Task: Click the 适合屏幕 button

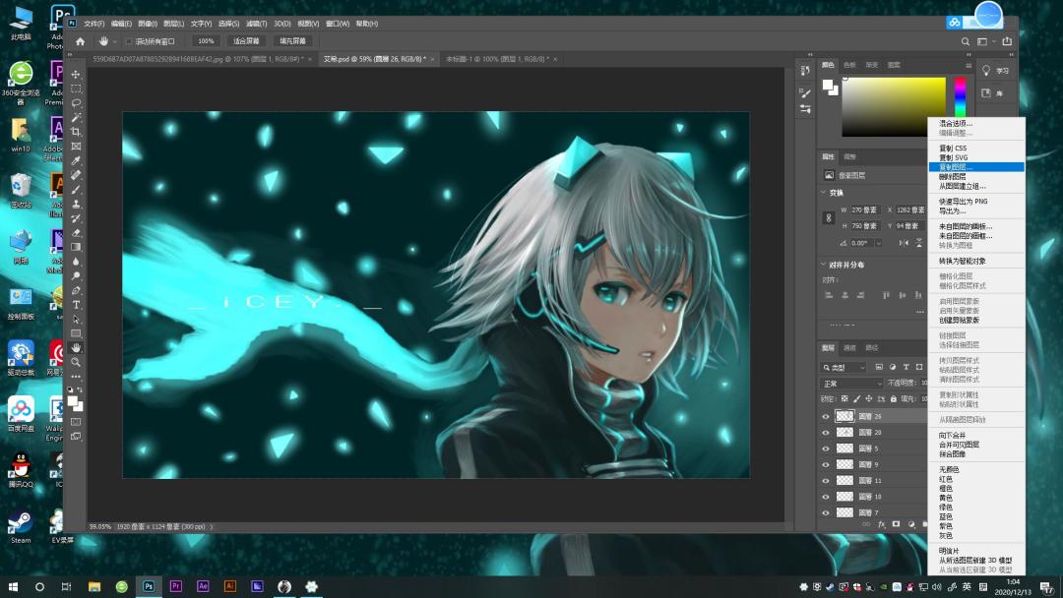Action: click(x=246, y=41)
